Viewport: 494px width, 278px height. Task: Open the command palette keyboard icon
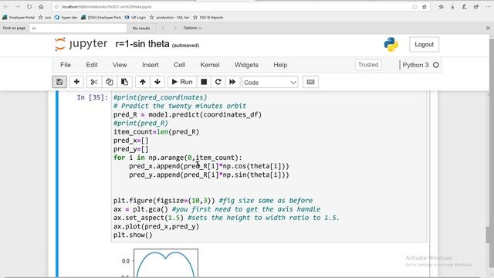(310, 82)
